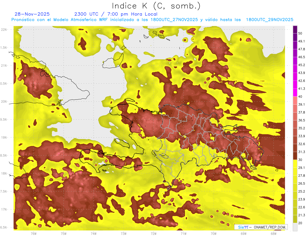The image size is (307, 237).
Task: Click the '18N' latitude label
Action: click(x=4, y=173)
